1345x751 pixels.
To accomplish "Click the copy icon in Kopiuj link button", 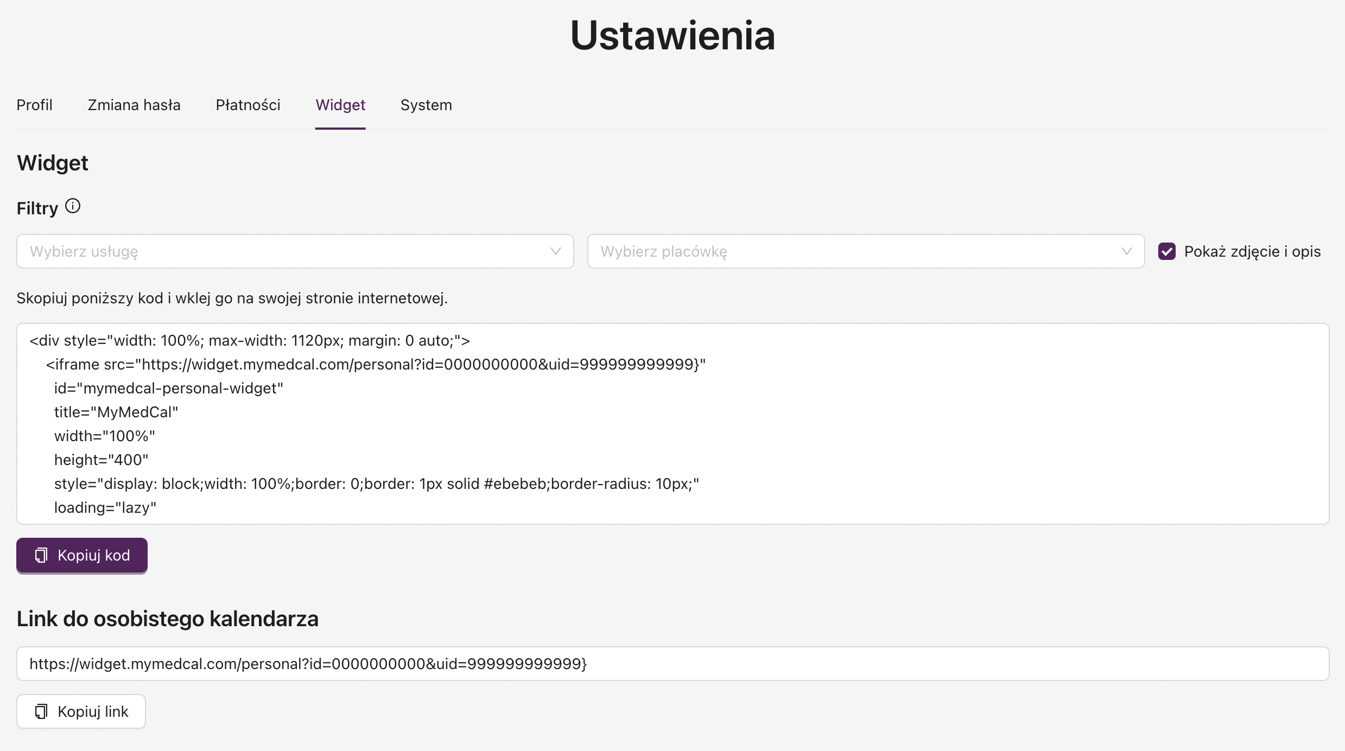I will coord(41,711).
